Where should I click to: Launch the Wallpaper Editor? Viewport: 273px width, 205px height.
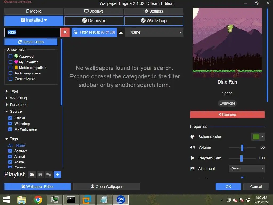coord(38,187)
